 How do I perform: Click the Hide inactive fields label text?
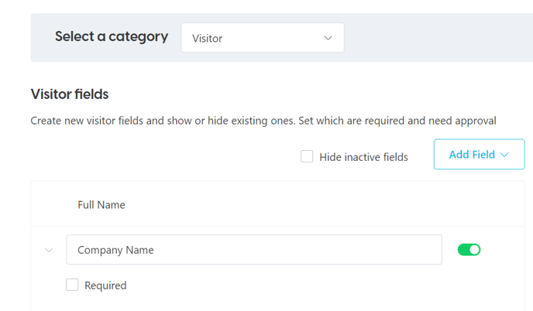[363, 157]
